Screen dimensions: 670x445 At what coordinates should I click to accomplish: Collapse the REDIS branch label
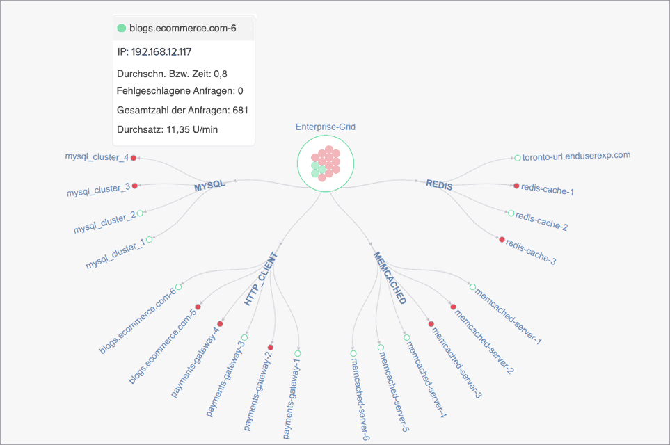click(x=438, y=185)
